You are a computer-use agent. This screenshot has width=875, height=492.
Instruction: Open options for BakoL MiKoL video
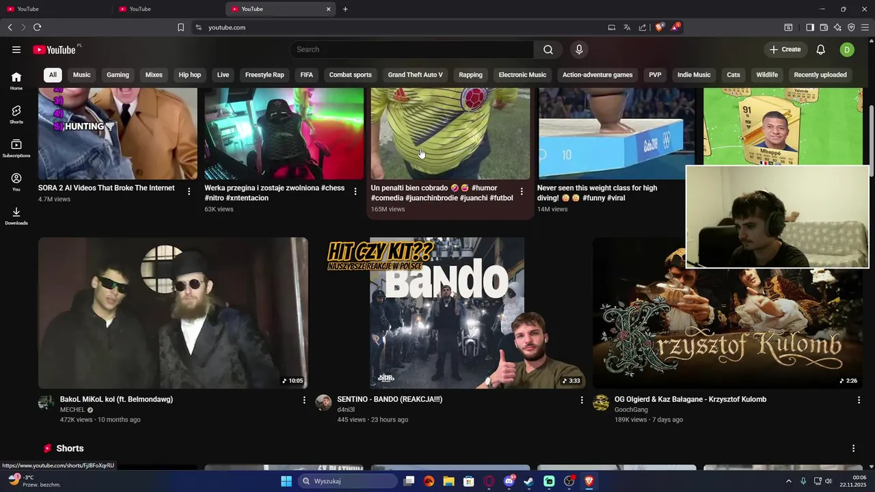pos(304,400)
